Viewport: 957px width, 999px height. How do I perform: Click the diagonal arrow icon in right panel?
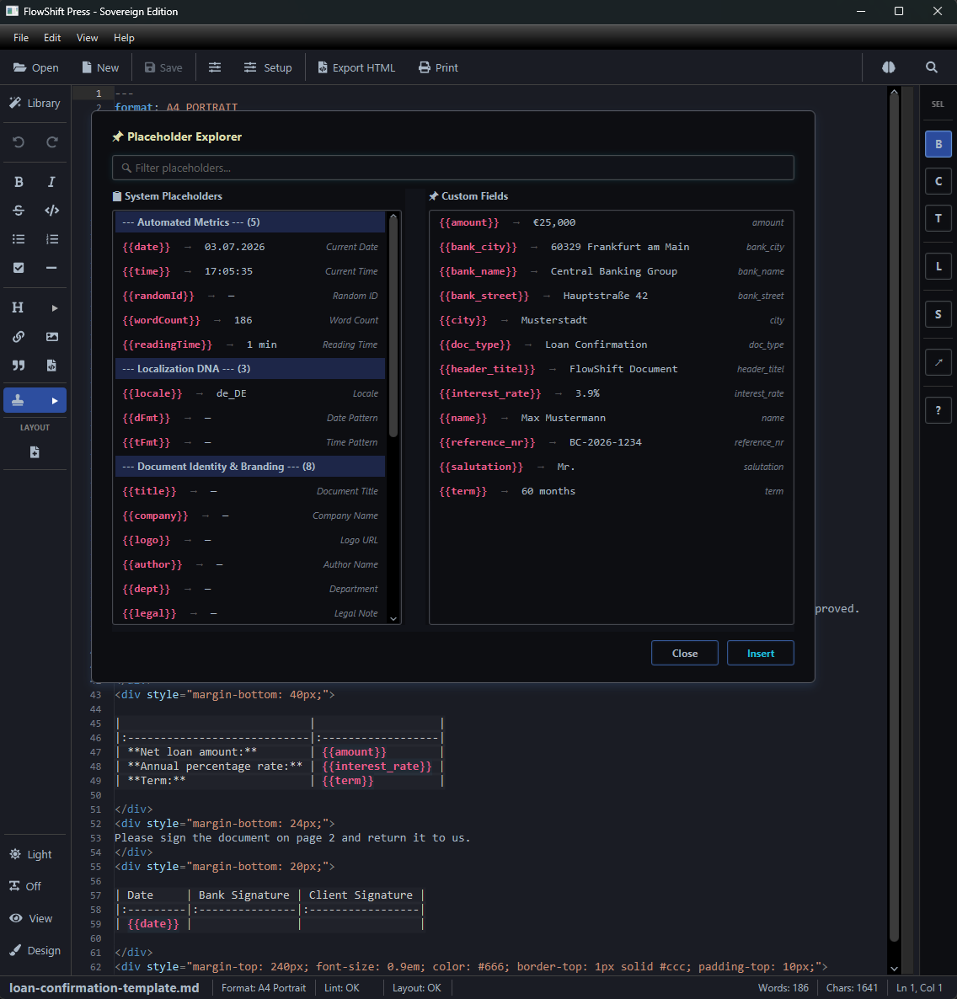tap(938, 362)
